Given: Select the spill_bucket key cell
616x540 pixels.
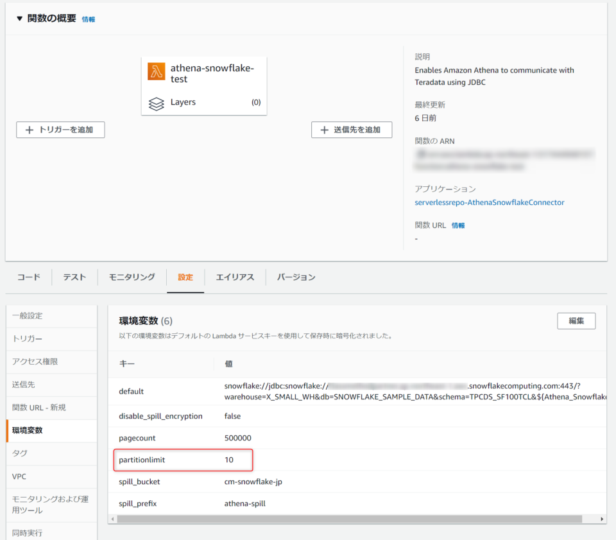Looking at the screenshot, I should coord(139,482).
